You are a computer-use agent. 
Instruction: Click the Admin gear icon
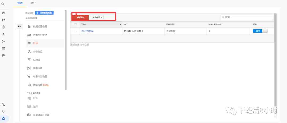3,119
